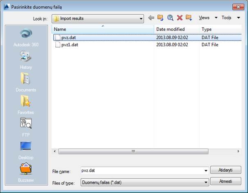Viewport: 248px width, 193px height.
Task: Open the FTP location
Action: 26,127
